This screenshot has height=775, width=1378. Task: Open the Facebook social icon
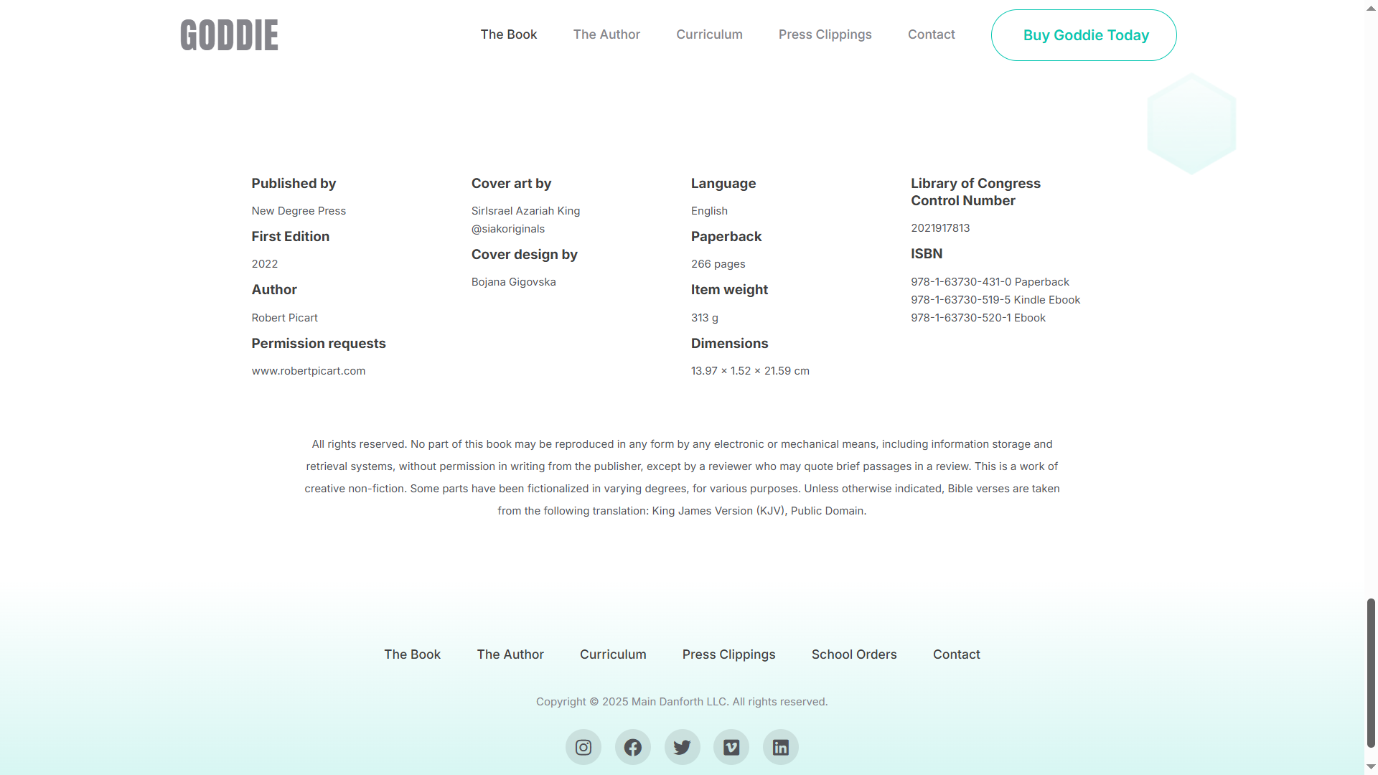633,747
